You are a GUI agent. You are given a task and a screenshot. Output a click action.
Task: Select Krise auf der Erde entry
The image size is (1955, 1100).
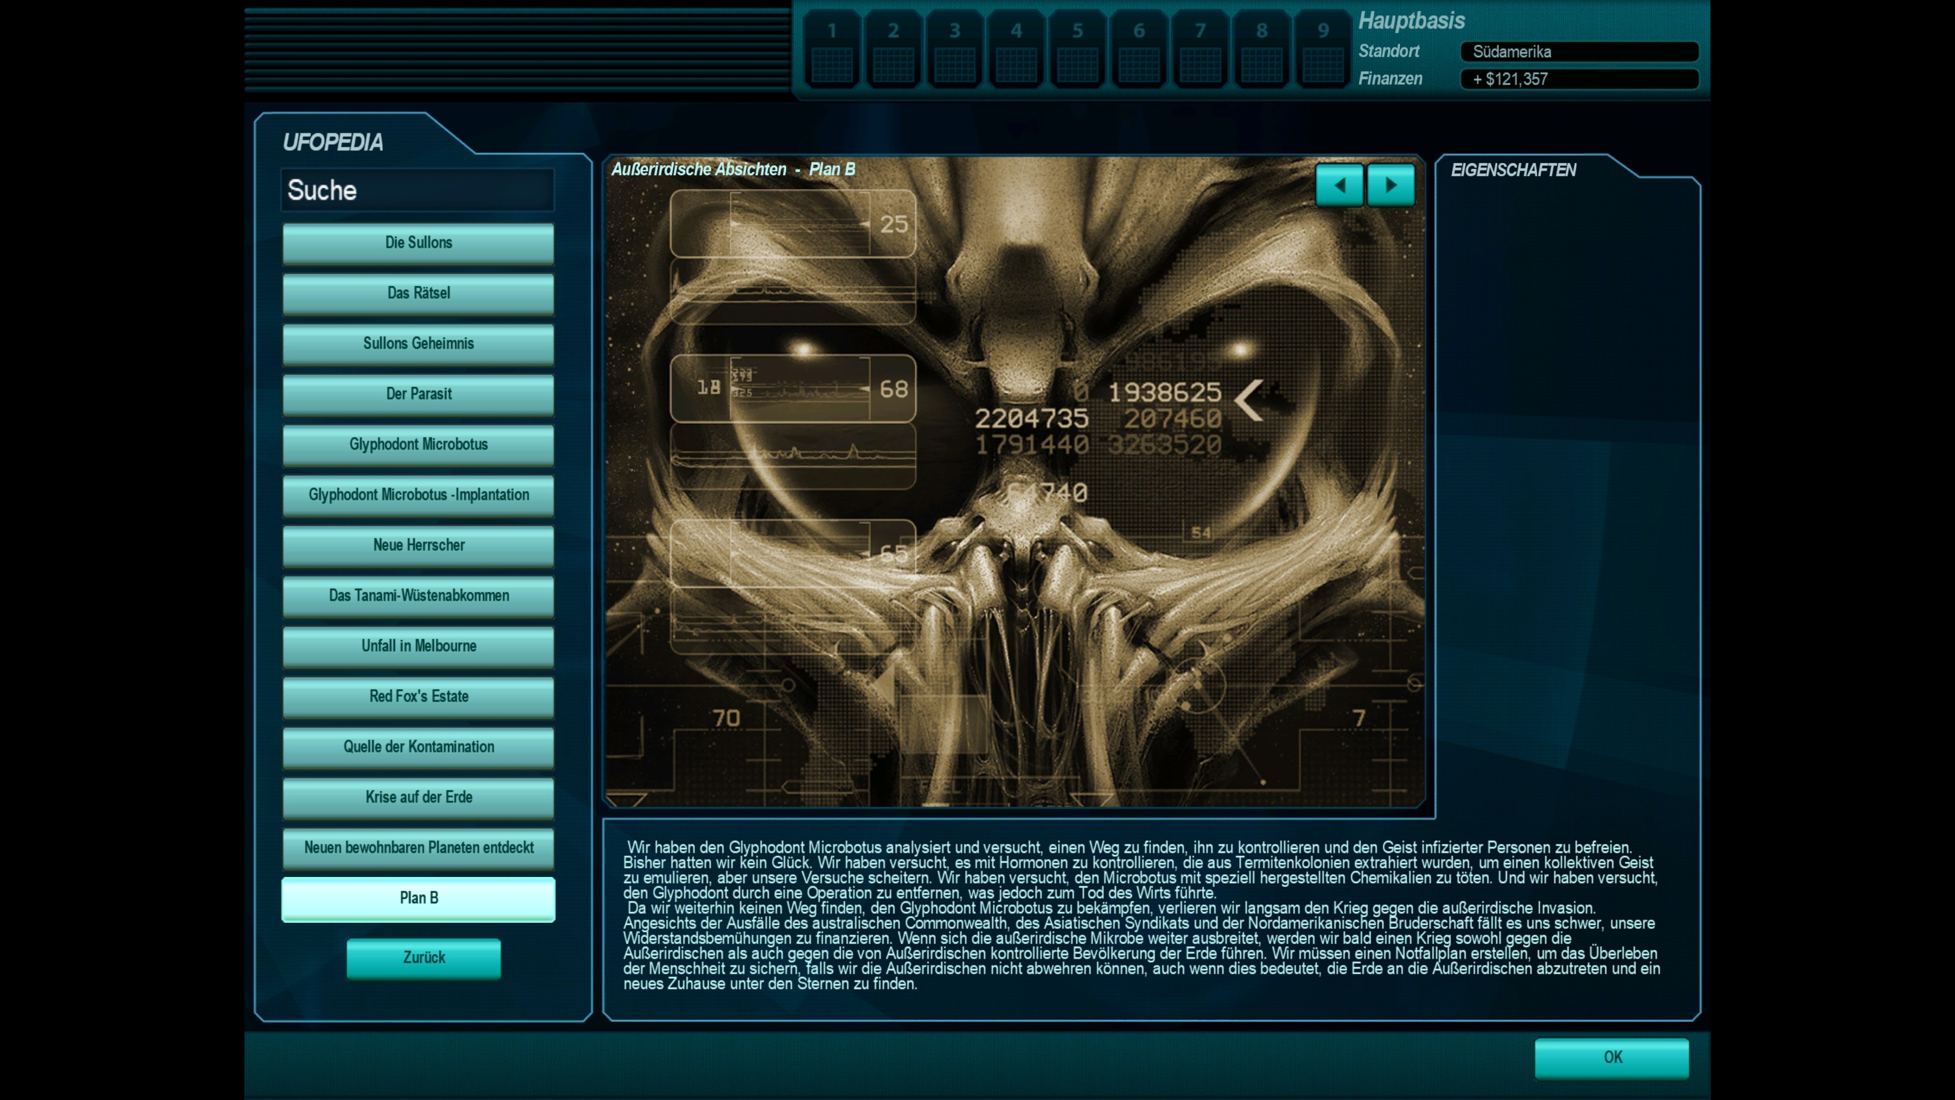(x=418, y=797)
